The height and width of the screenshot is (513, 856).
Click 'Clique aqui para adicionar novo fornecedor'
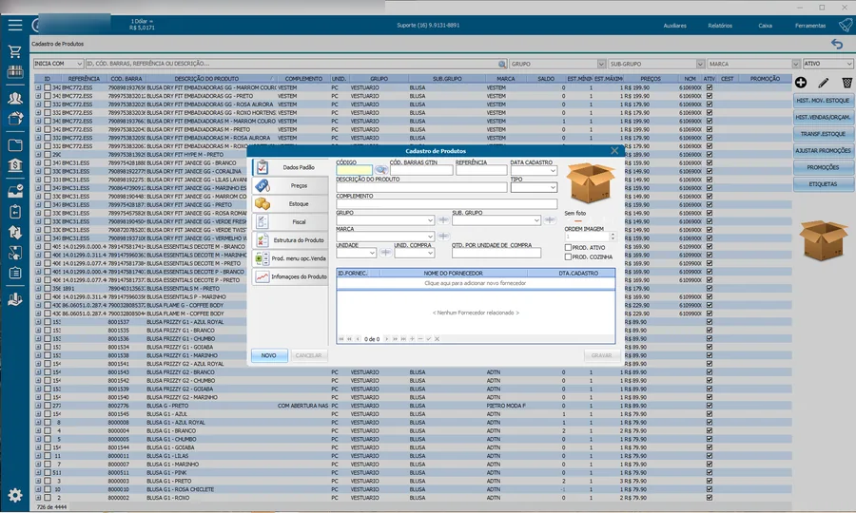point(476,283)
